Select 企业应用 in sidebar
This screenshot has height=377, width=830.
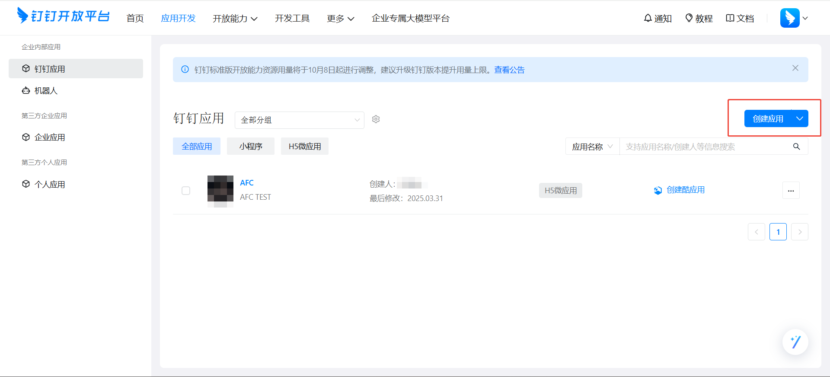tap(76, 137)
